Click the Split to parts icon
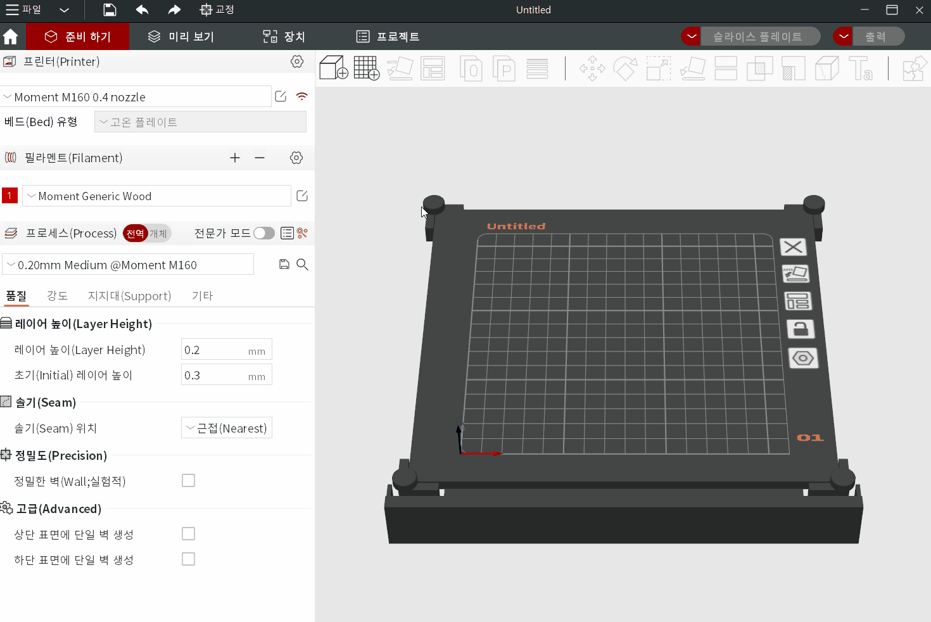 [x=503, y=68]
